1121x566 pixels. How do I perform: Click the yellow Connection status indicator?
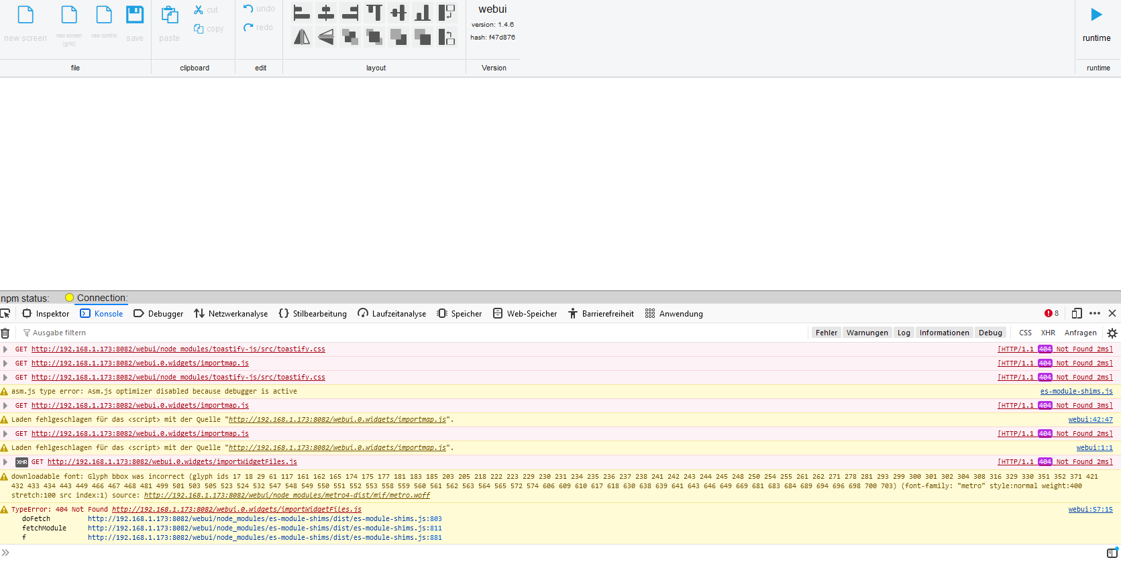pos(69,298)
